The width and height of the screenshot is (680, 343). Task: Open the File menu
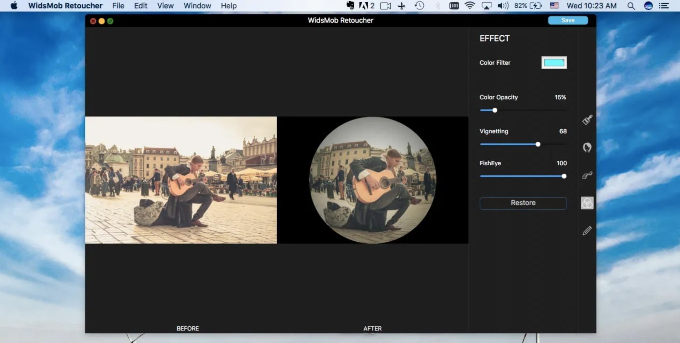118,6
